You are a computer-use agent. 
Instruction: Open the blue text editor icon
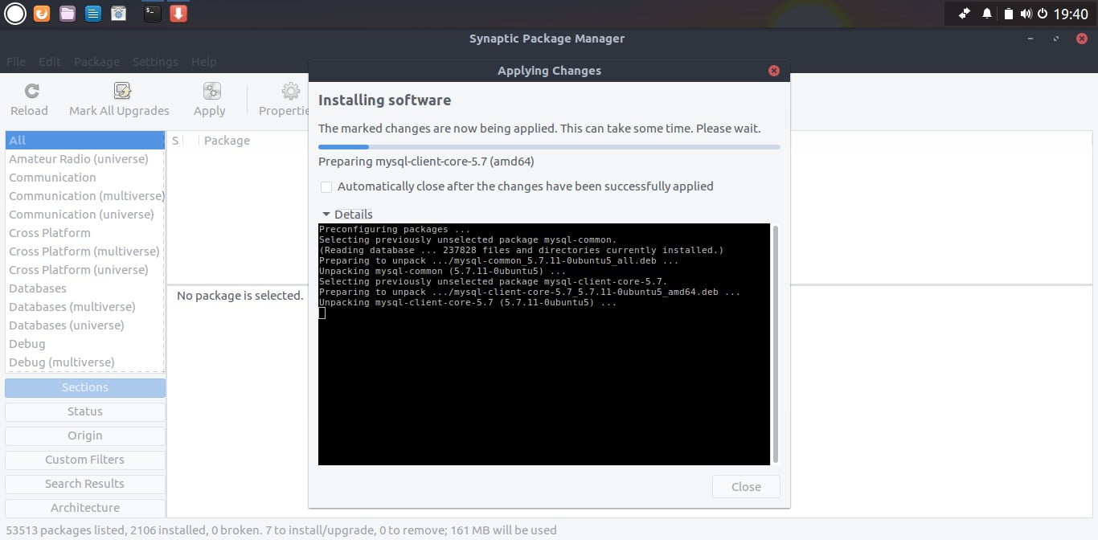(93, 14)
